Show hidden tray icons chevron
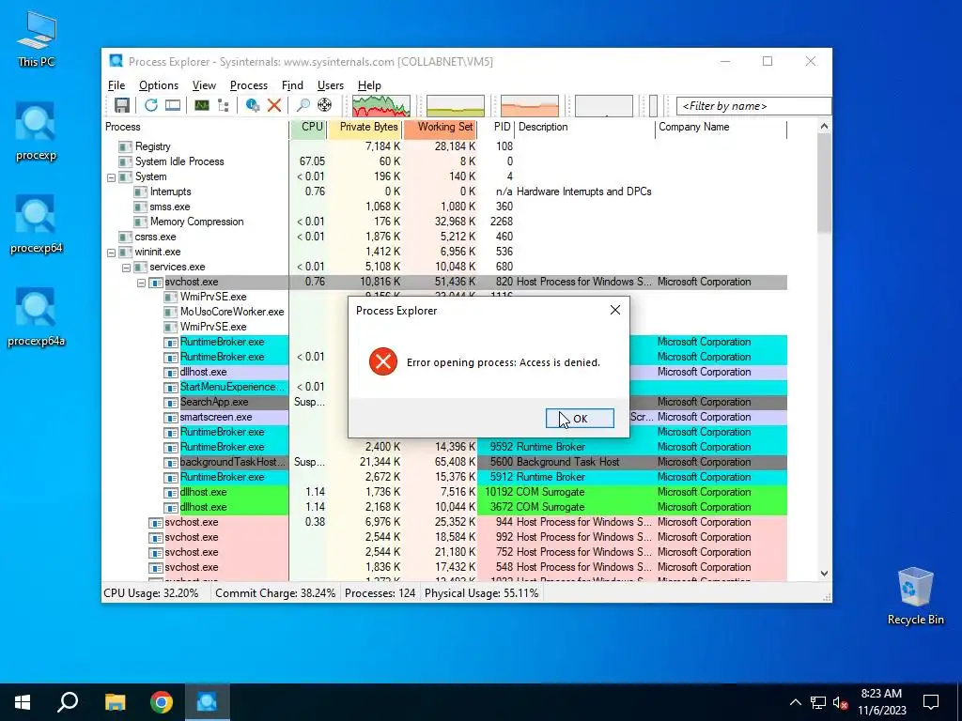The height and width of the screenshot is (721, 962). [795, 702]
